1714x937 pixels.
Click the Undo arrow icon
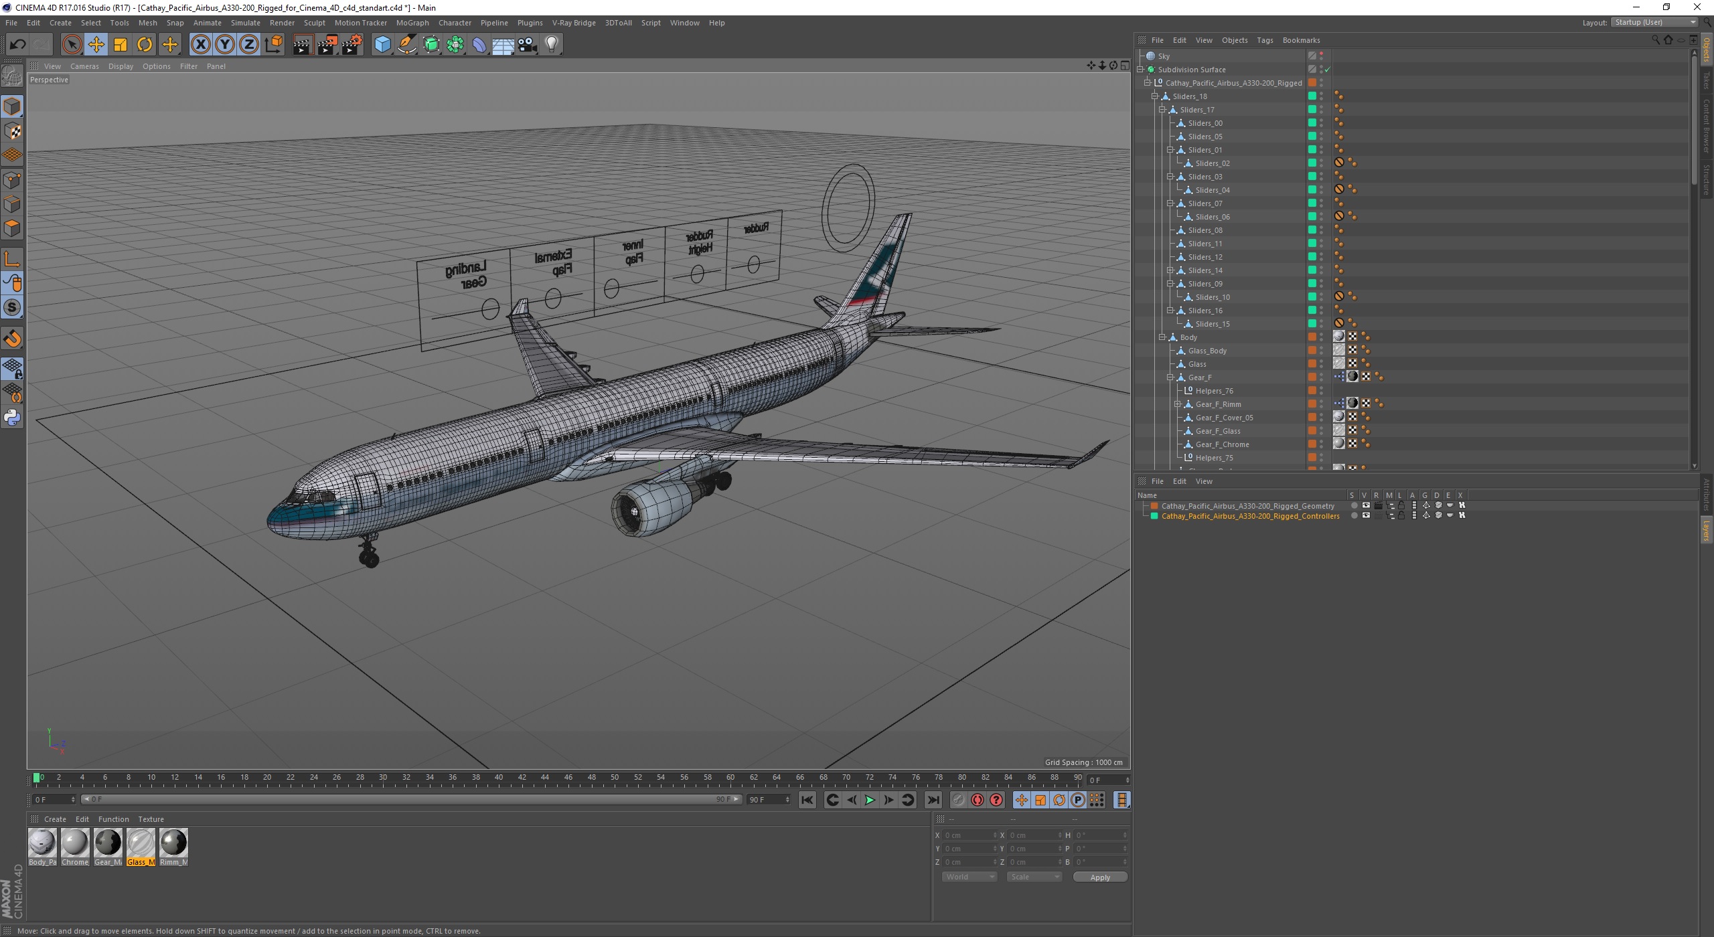(17, 45)
